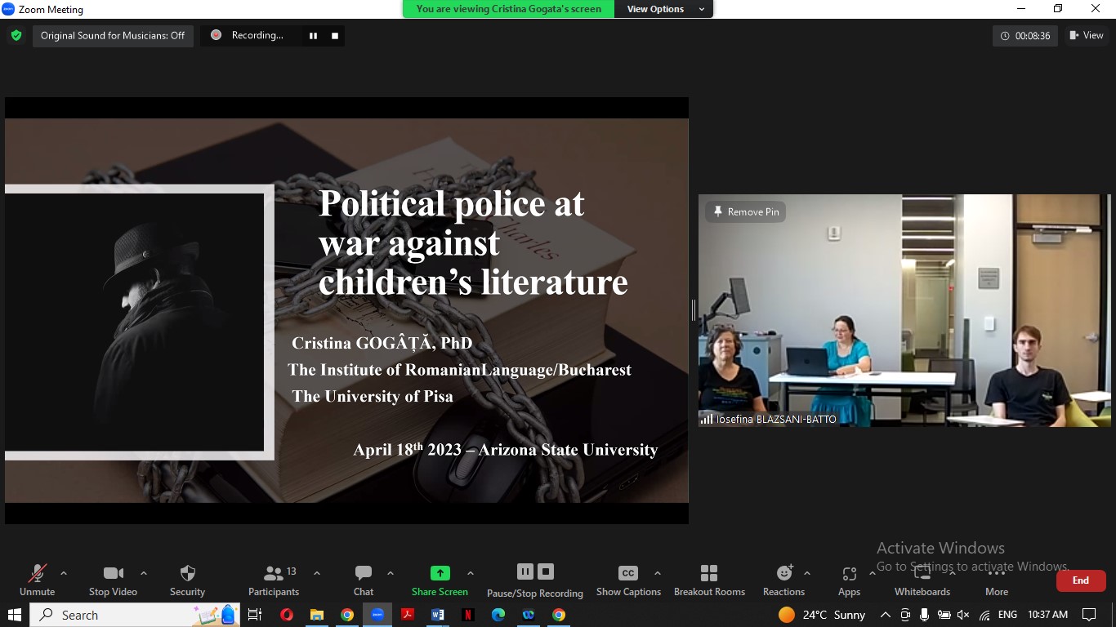Expand chat options arrow beside Chat

tap(391, 573)
